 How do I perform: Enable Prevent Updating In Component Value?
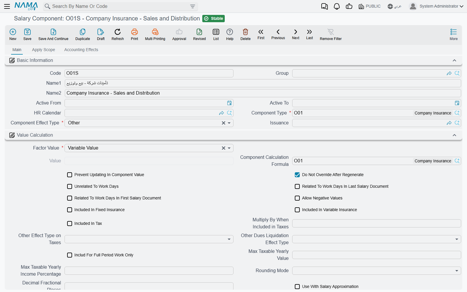pyautogui.click(x=70, y=175)
